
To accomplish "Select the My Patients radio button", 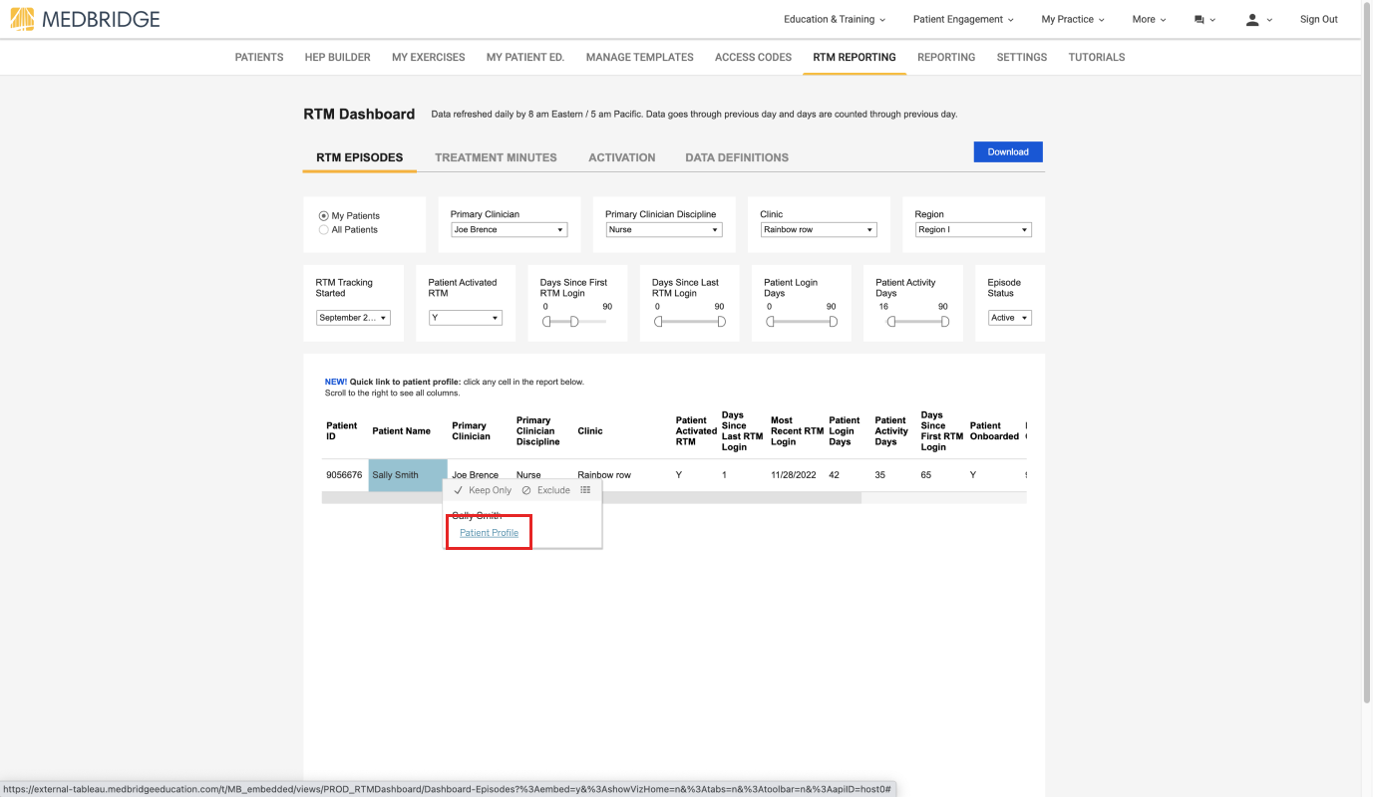I will pos(323,216).
